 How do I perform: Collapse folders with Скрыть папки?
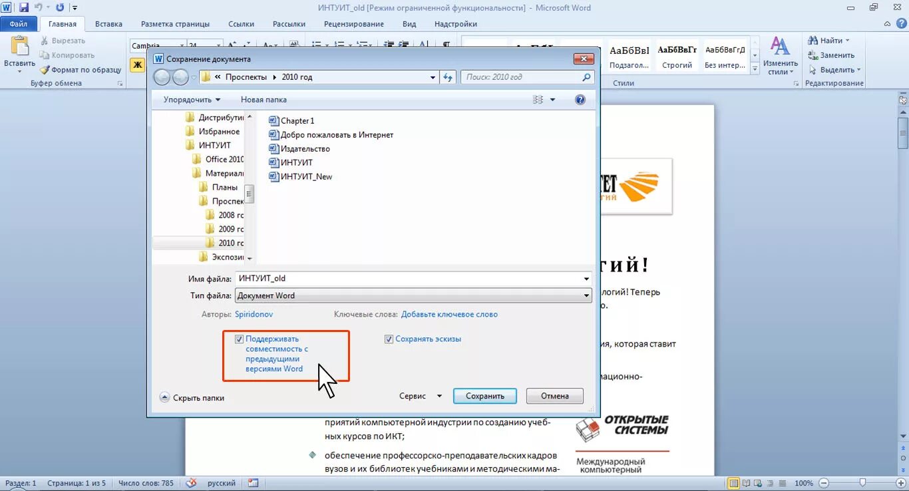point(192,398)
